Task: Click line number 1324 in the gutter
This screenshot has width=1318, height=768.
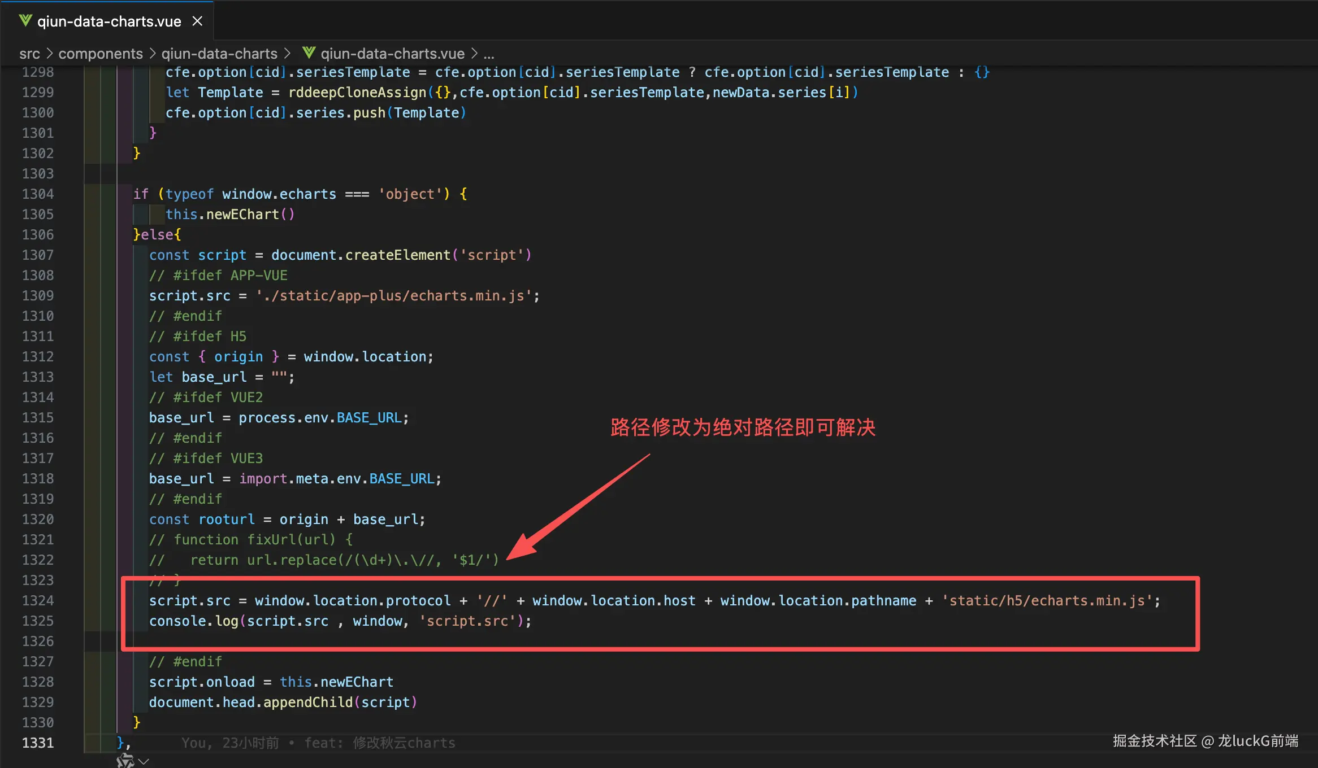Action: tap(38, 600)
